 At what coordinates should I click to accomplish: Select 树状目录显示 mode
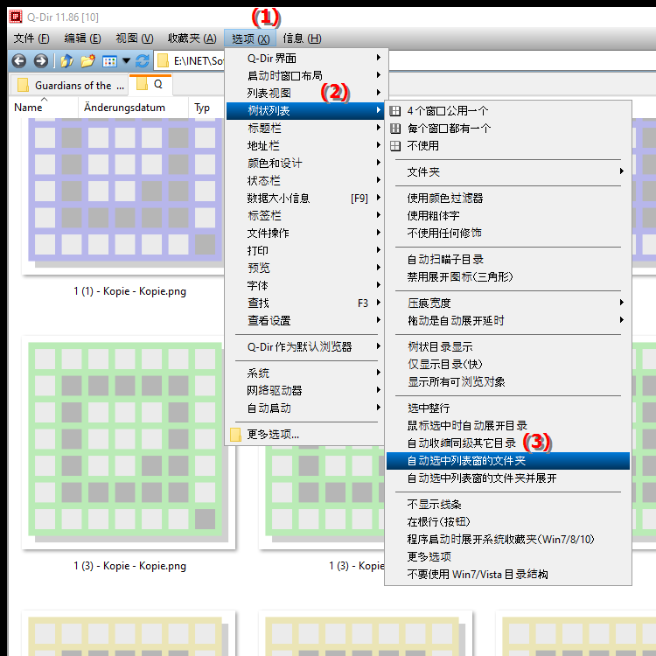[507, 347]
